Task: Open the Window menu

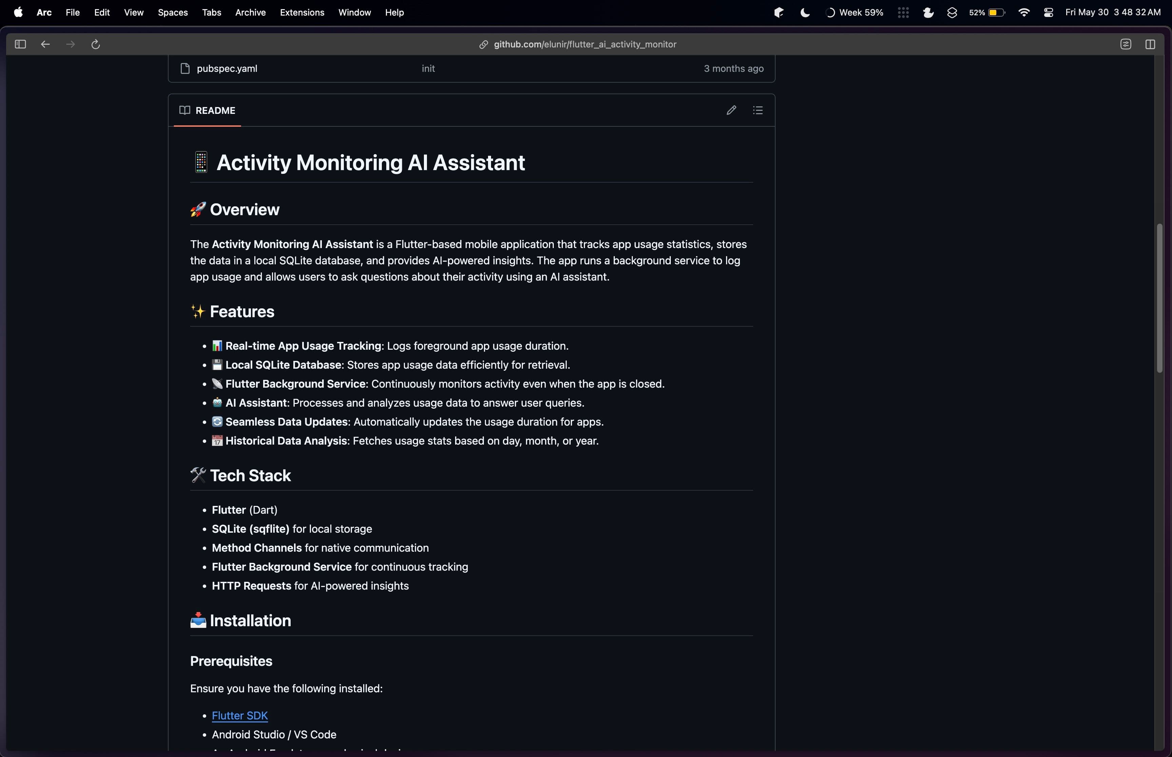Action: click(x=354, y=12)
